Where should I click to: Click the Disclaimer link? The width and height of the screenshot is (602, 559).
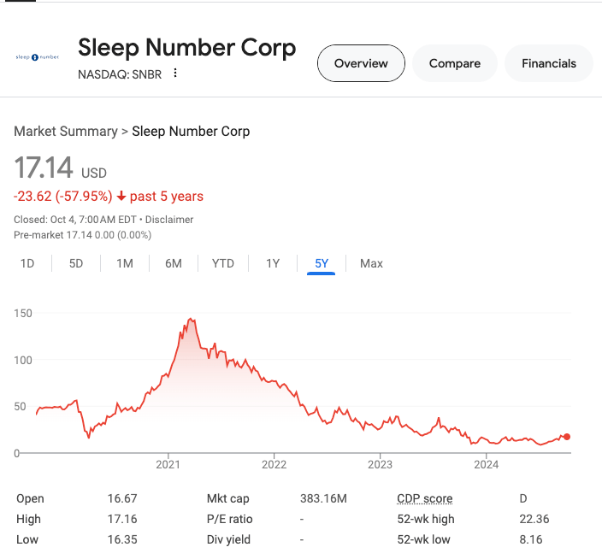tap(168, 220)
